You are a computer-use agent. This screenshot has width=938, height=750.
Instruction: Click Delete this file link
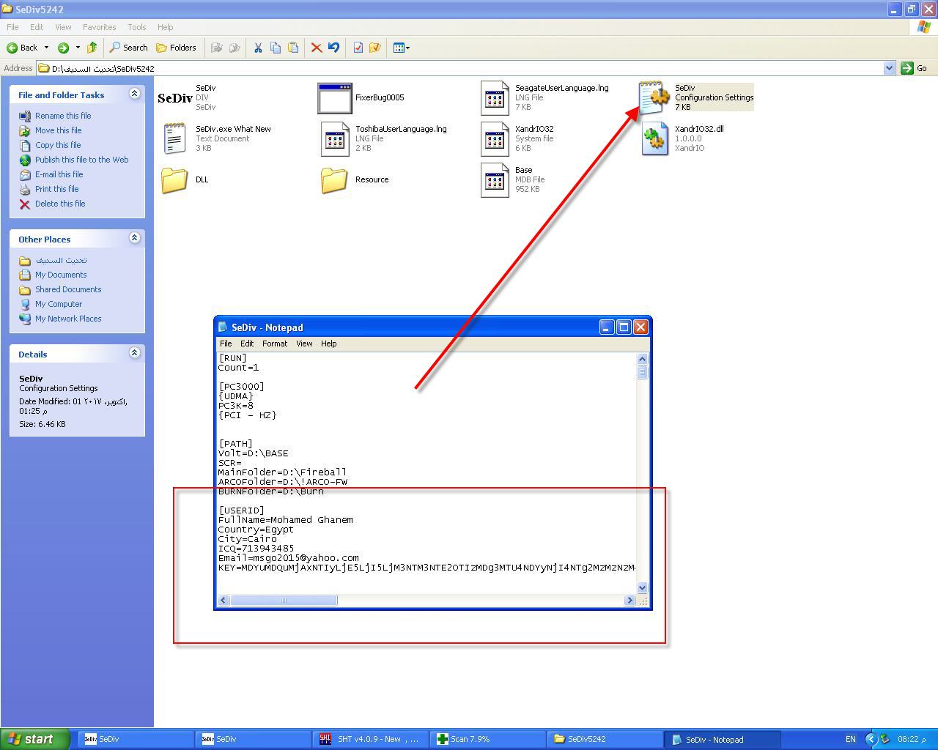60,204
